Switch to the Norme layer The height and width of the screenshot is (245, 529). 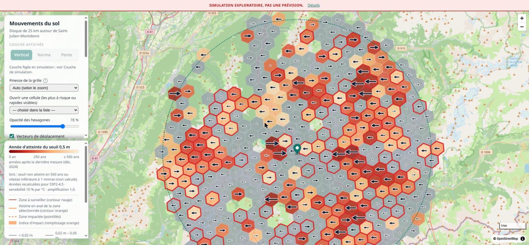44,55
